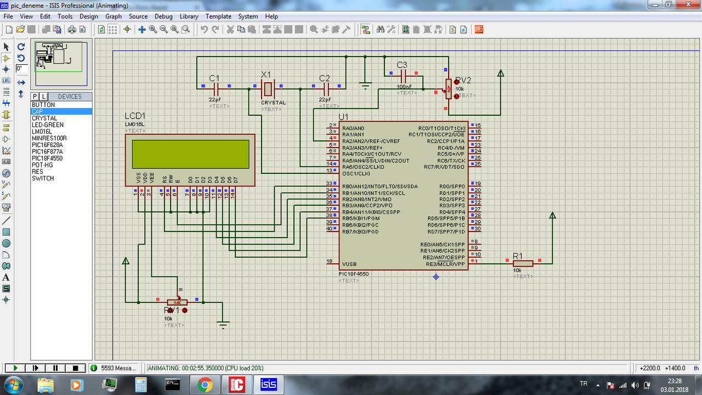This screenshot has height=395, width=702.
Task: Open the File menu
Action: [x=8, y=16]
